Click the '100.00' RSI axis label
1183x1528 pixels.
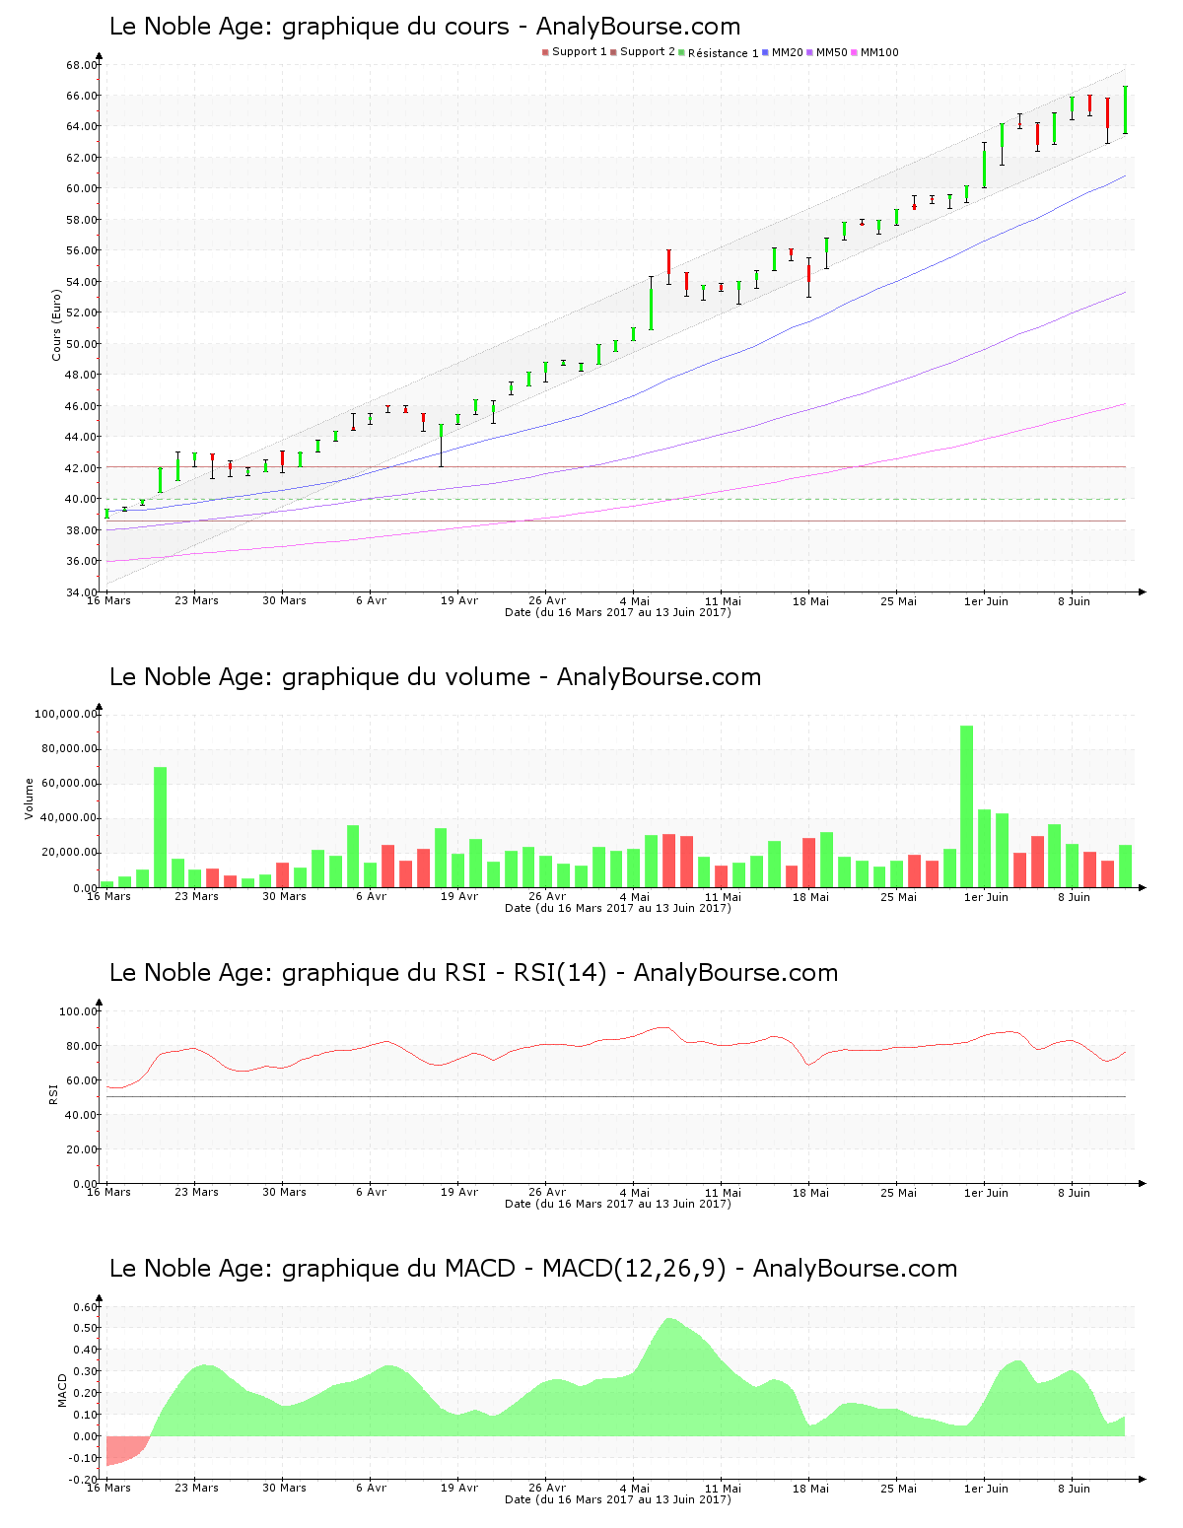point(77,1011)
